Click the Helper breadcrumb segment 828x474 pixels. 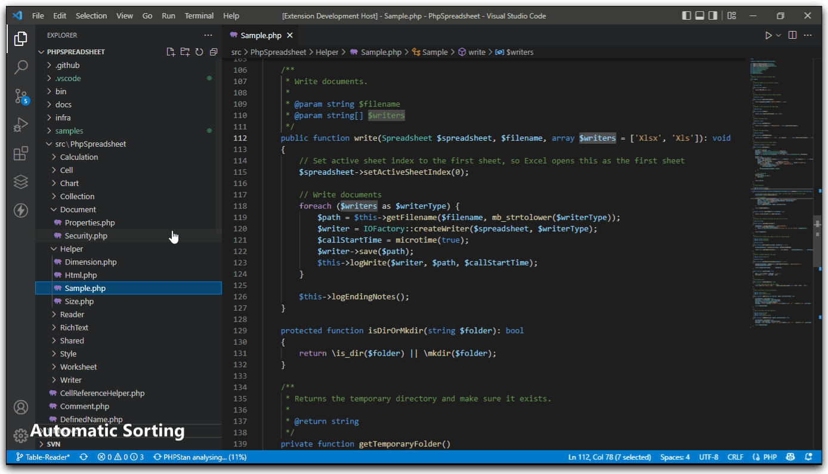[327, 52]
